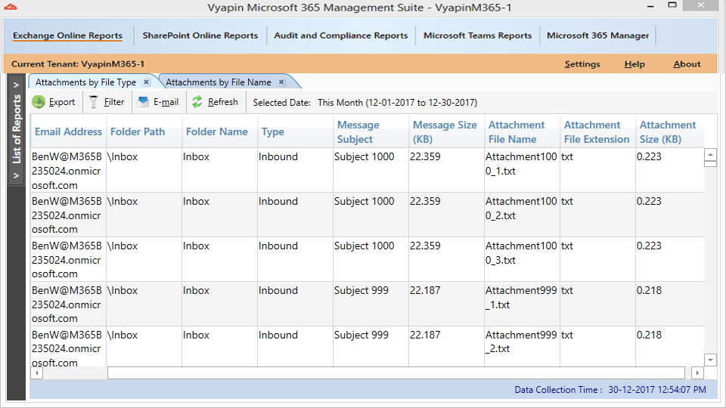Expand List of Reports using top chevron

[x=16, y=85]
